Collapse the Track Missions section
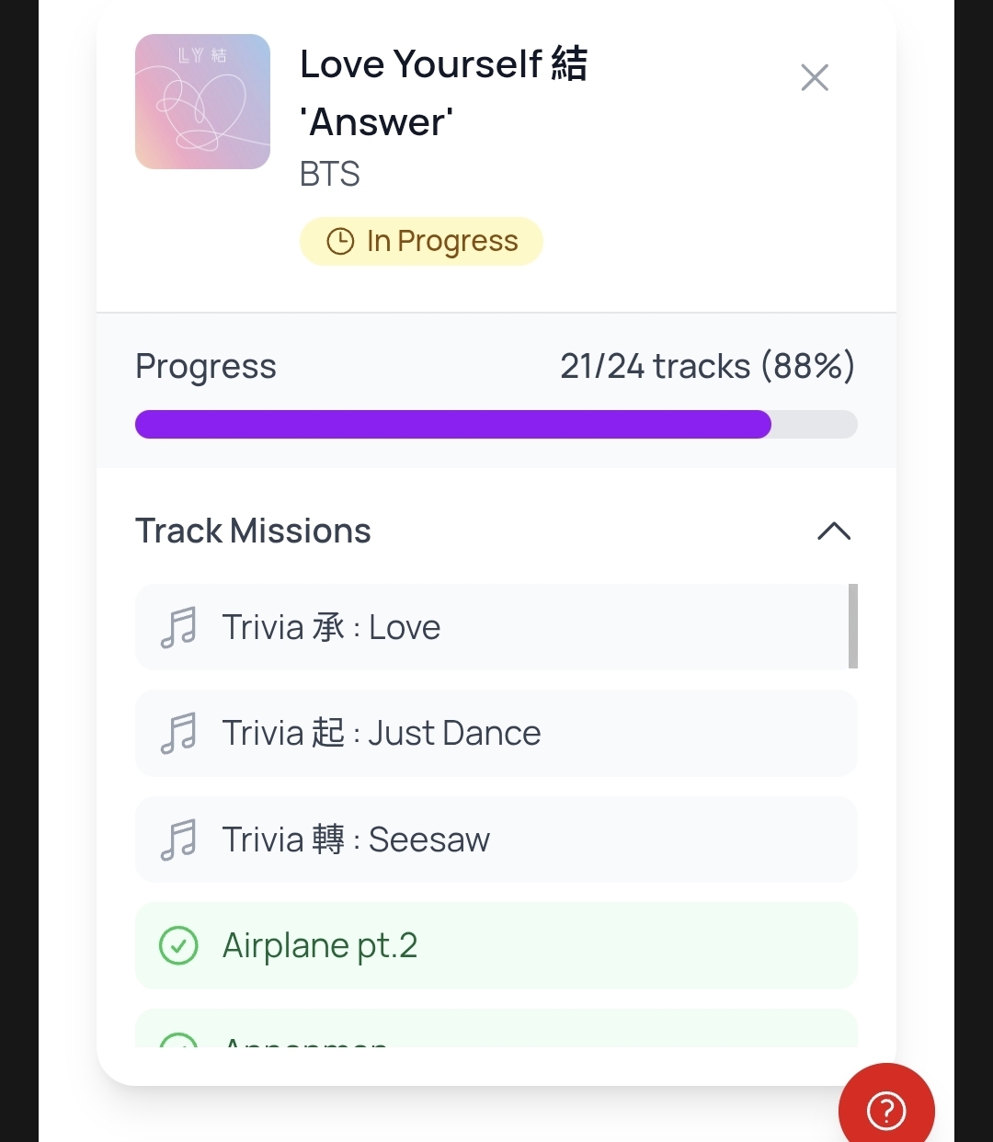 (x=834, y=531)
